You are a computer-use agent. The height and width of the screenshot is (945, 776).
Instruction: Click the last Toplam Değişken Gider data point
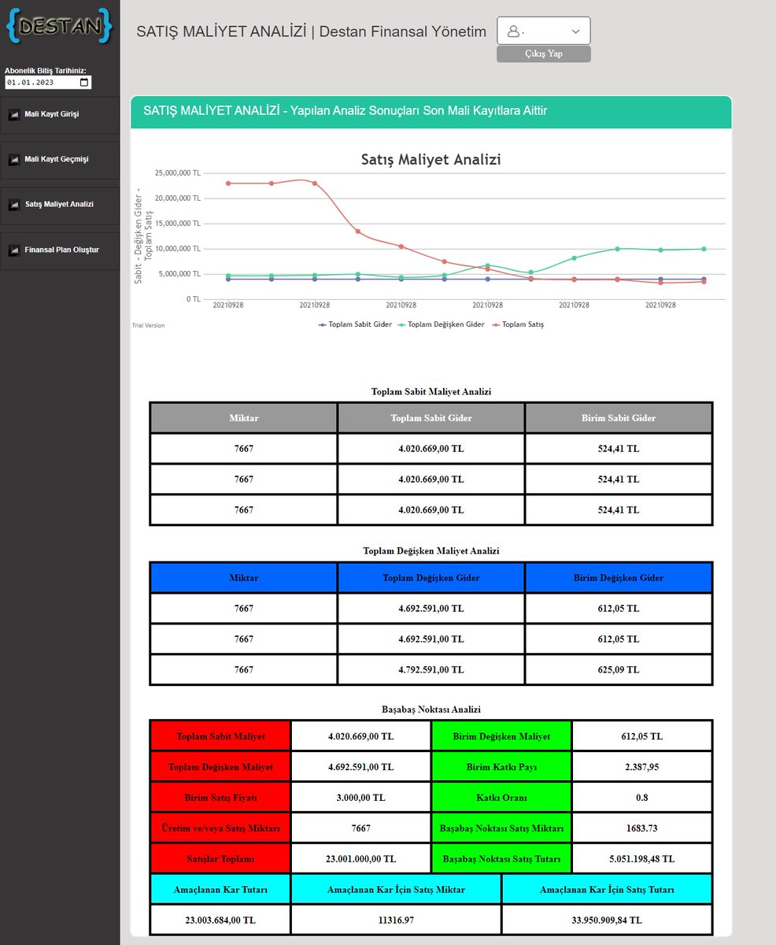[704, 249]
